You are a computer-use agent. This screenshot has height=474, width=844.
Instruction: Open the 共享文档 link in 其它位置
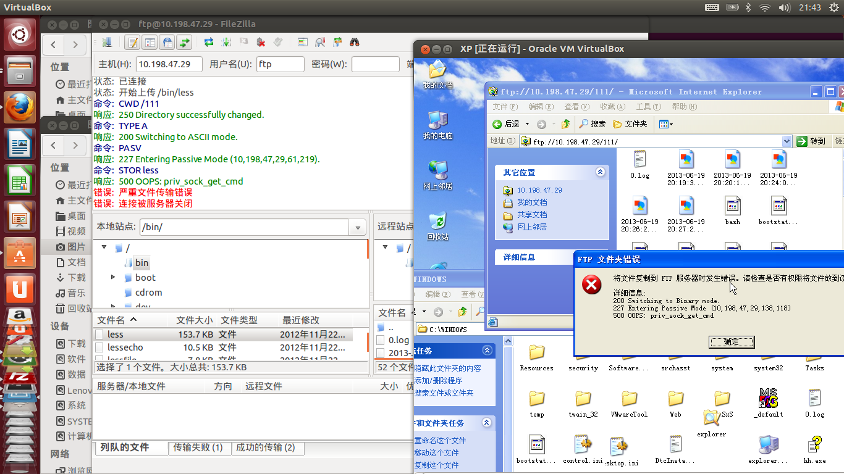pyautogui.click(x=532, y=215)
